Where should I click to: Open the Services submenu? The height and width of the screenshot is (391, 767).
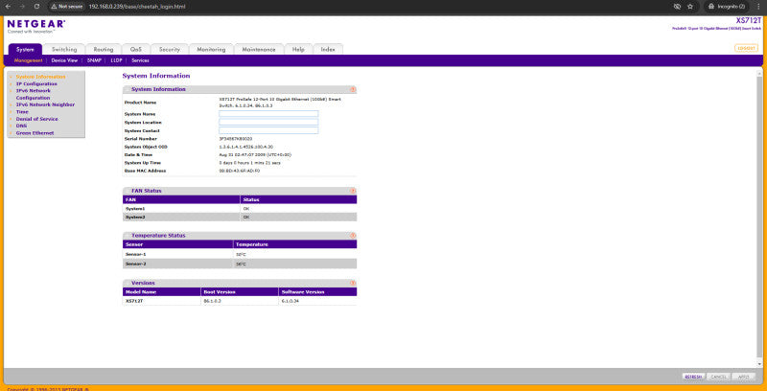pyautogui.click(x=140, y=60)
